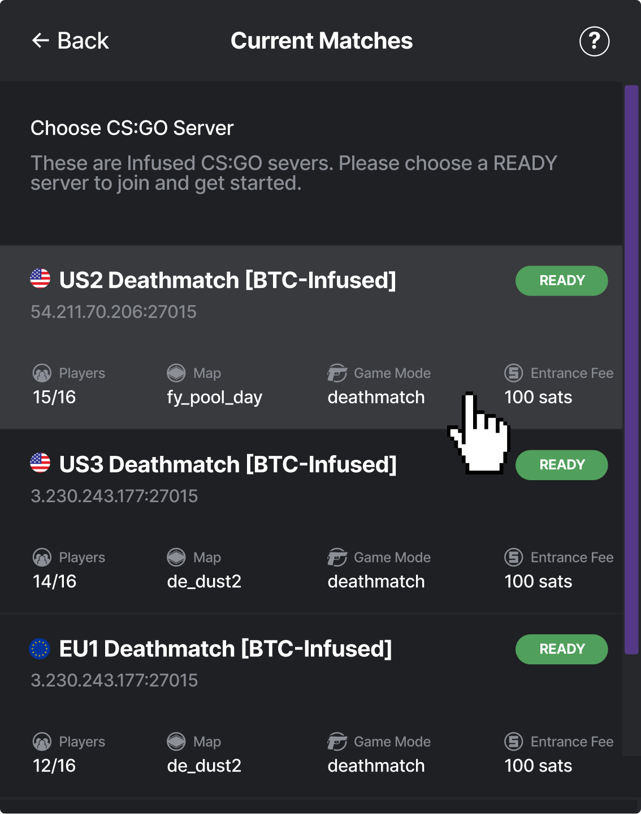Open the help question mark icon
This screenshot has height=814, width=641.
(594, 41)
